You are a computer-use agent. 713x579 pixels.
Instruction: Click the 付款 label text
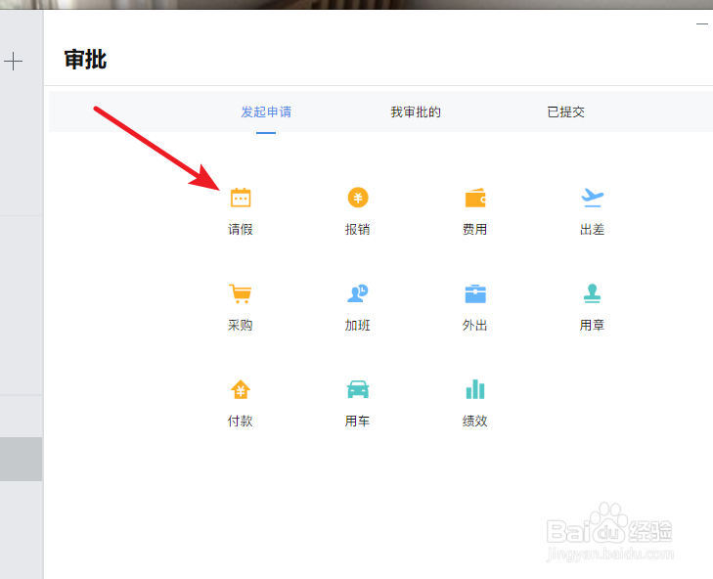point(240,422)
